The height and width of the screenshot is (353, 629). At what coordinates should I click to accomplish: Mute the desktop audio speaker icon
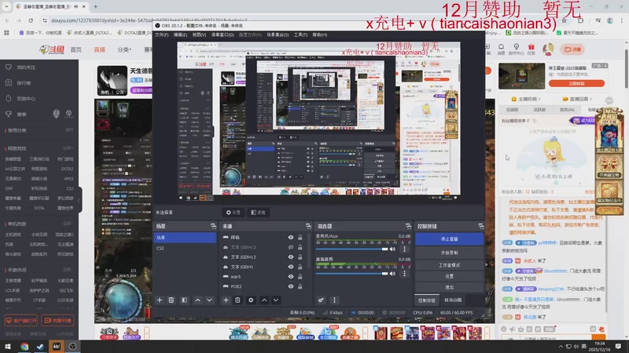pyautogui.click(x=392, y=274)
